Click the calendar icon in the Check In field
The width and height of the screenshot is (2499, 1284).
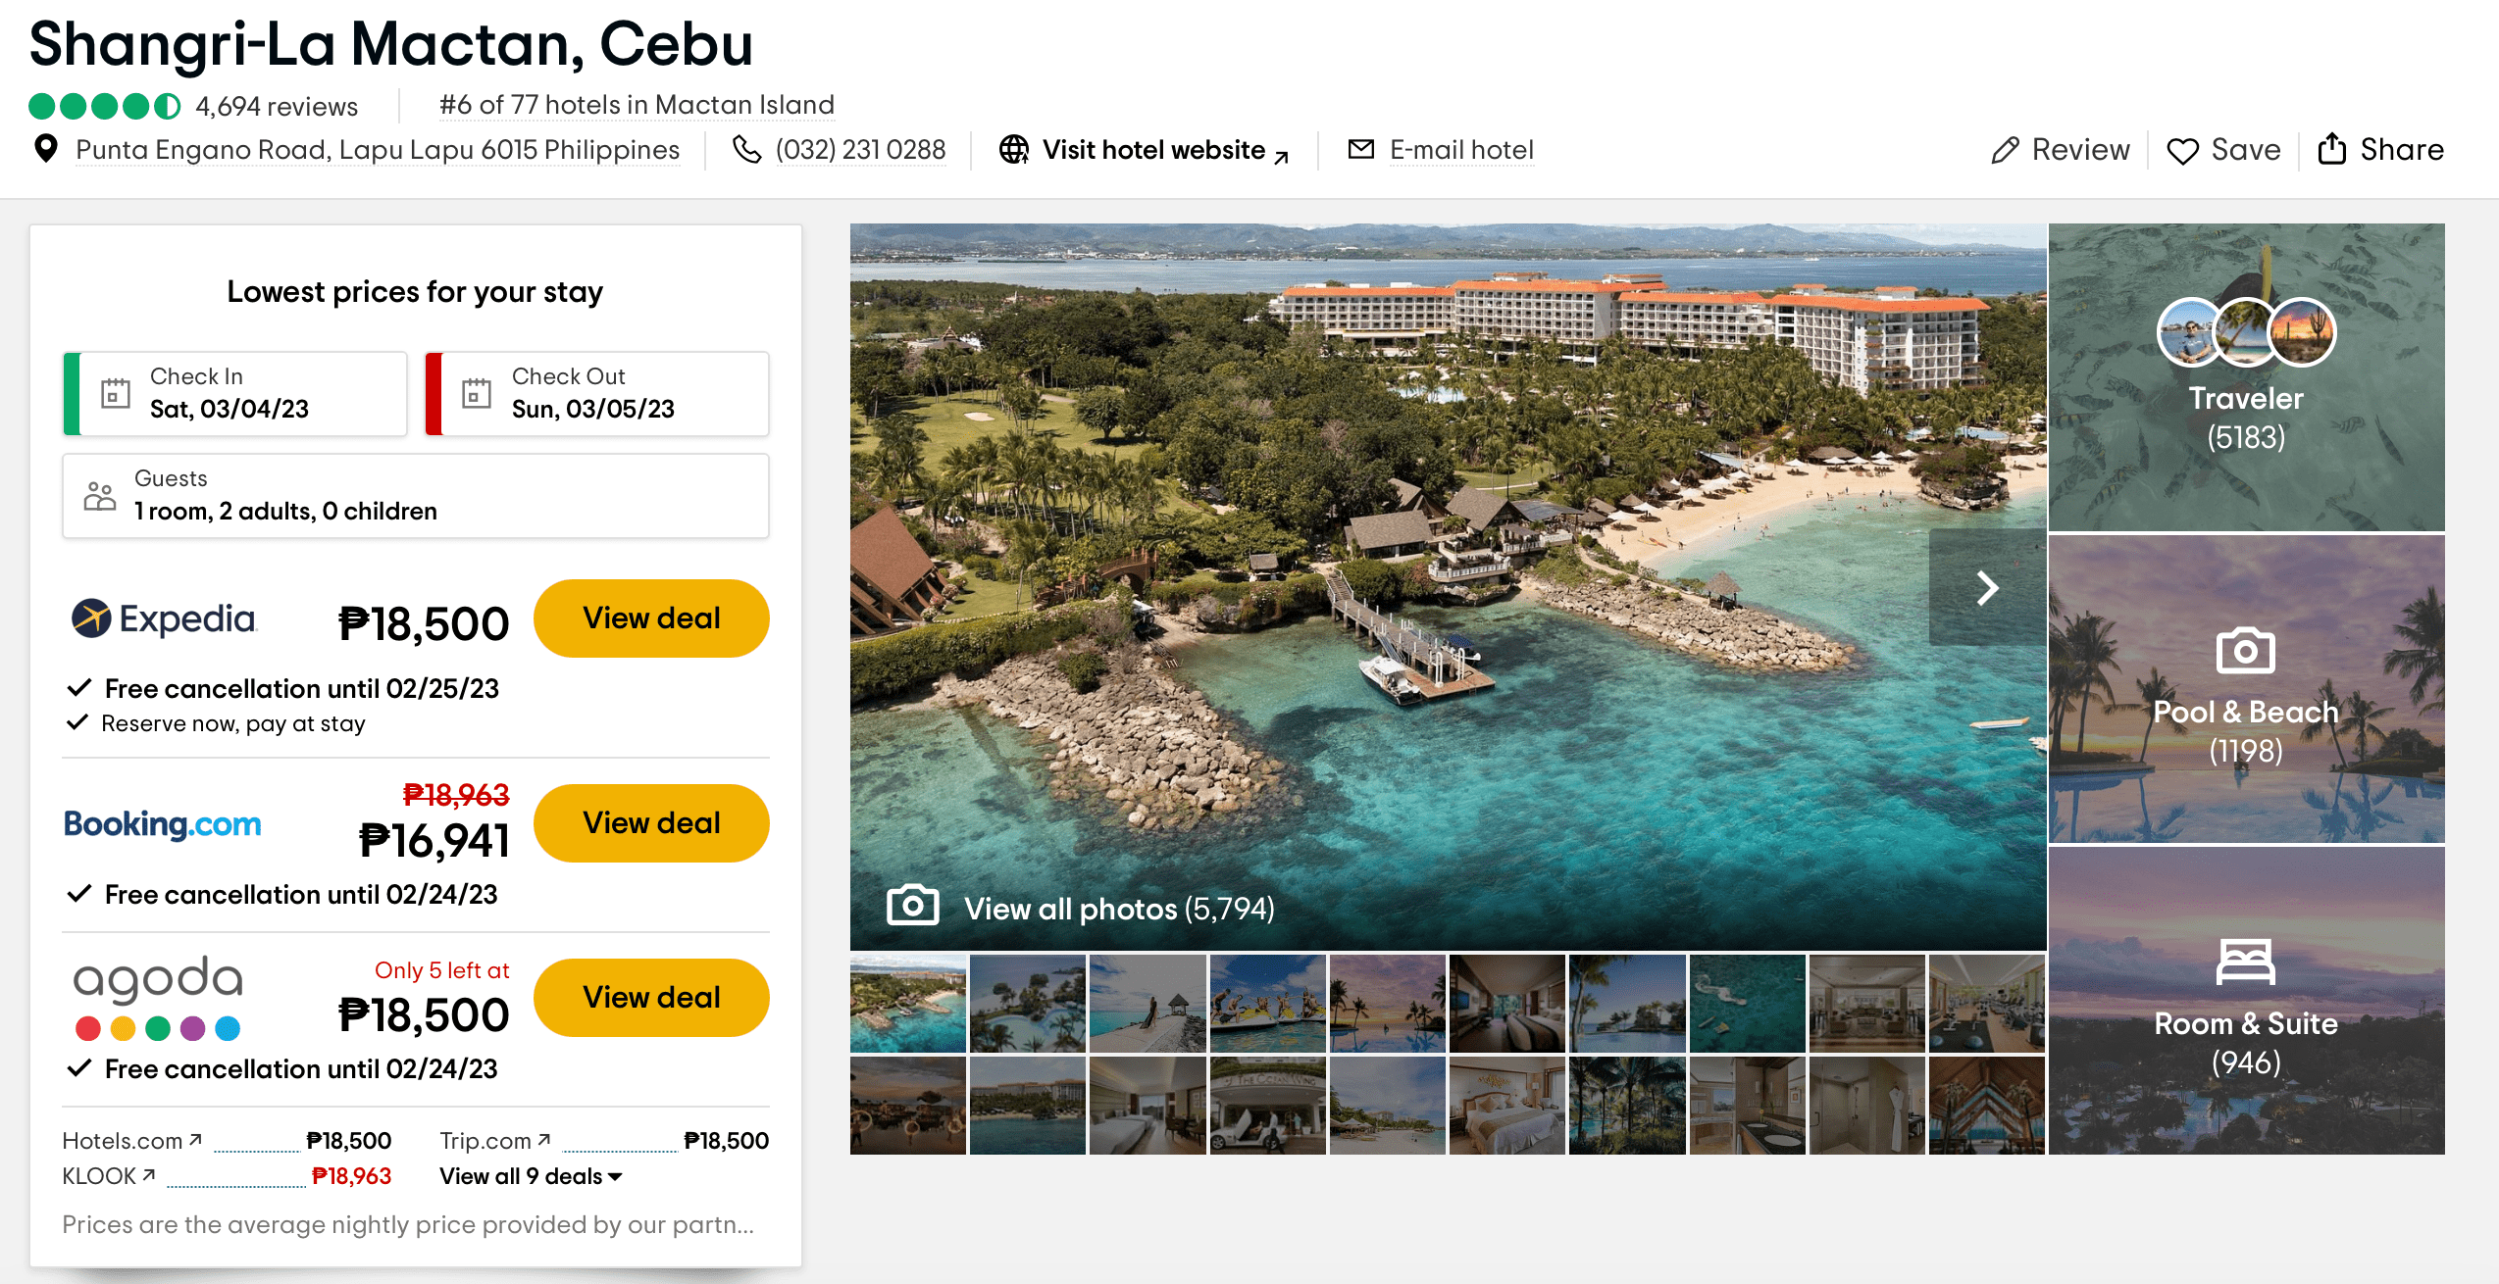[x=117, y=392]
